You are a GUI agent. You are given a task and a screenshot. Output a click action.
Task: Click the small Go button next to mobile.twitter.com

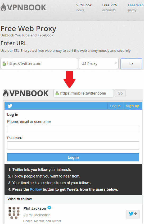click(120, 93)
